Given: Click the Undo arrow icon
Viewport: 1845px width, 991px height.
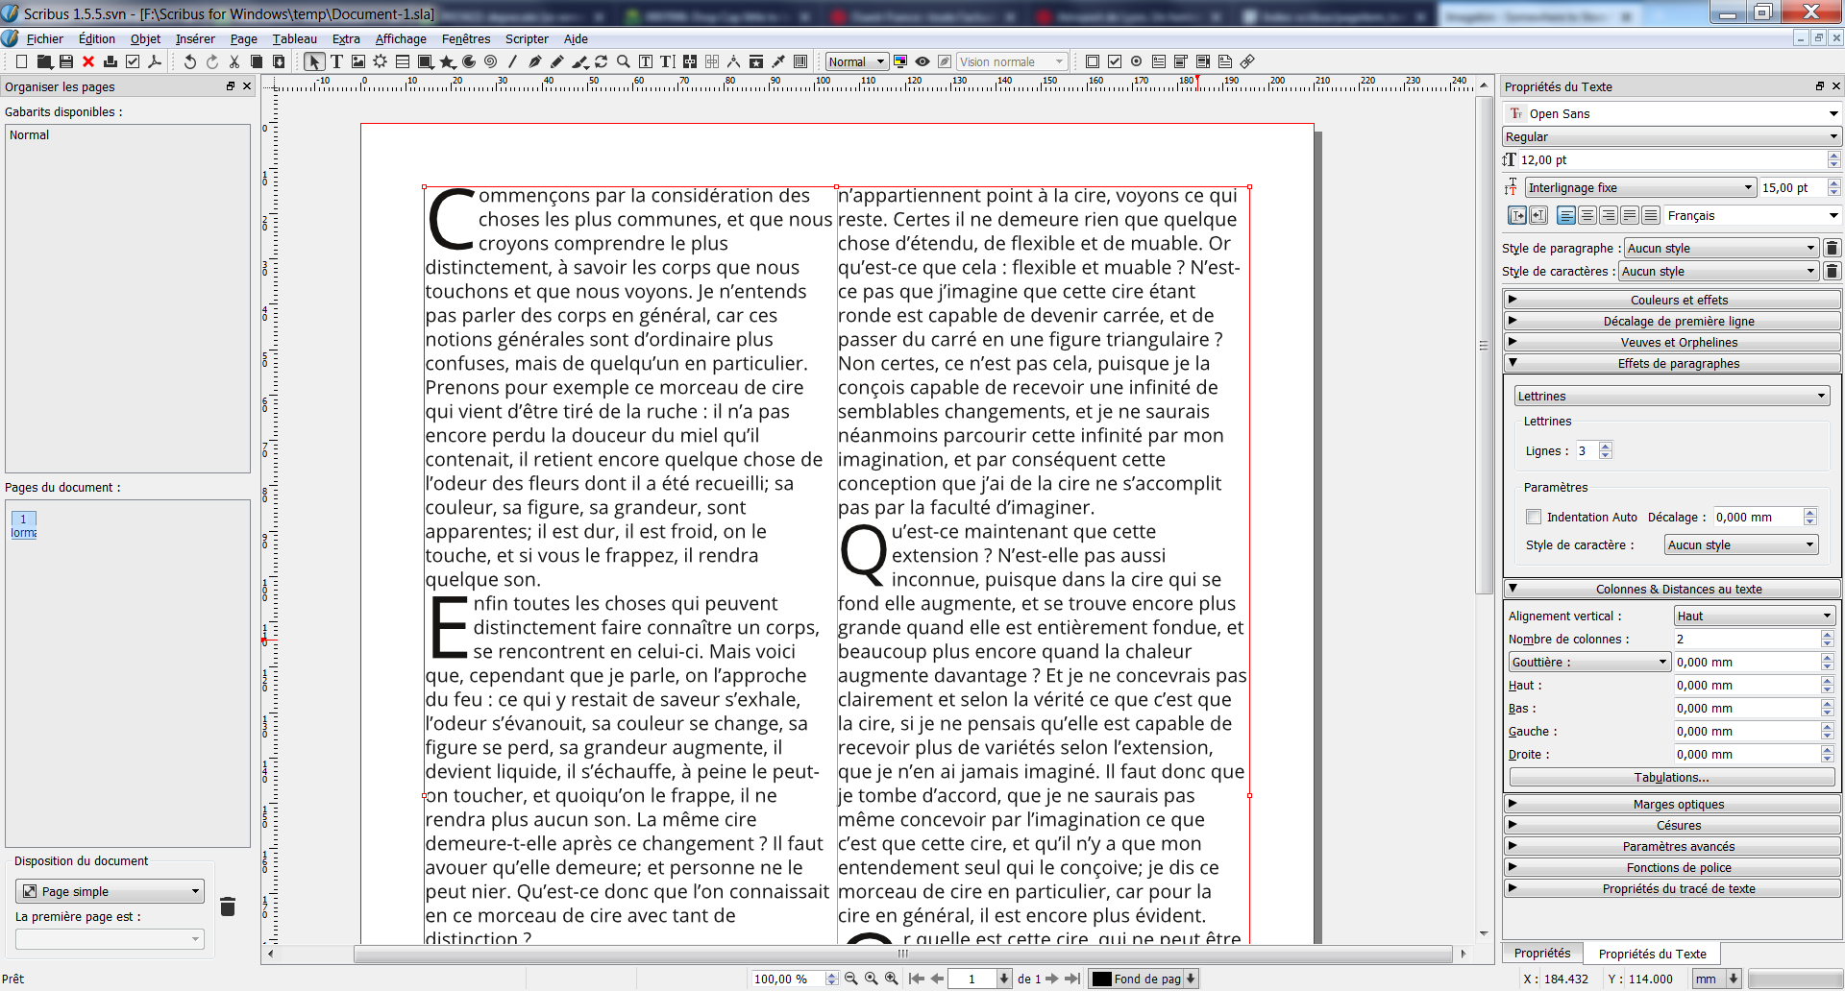Looking at the screenshot, I should (x=190, y=61).
